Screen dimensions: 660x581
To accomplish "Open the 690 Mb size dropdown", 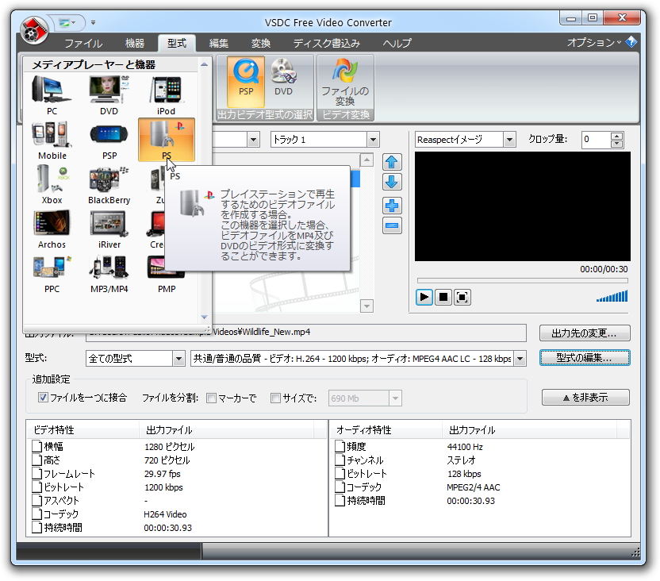I will tap(395, 398).
